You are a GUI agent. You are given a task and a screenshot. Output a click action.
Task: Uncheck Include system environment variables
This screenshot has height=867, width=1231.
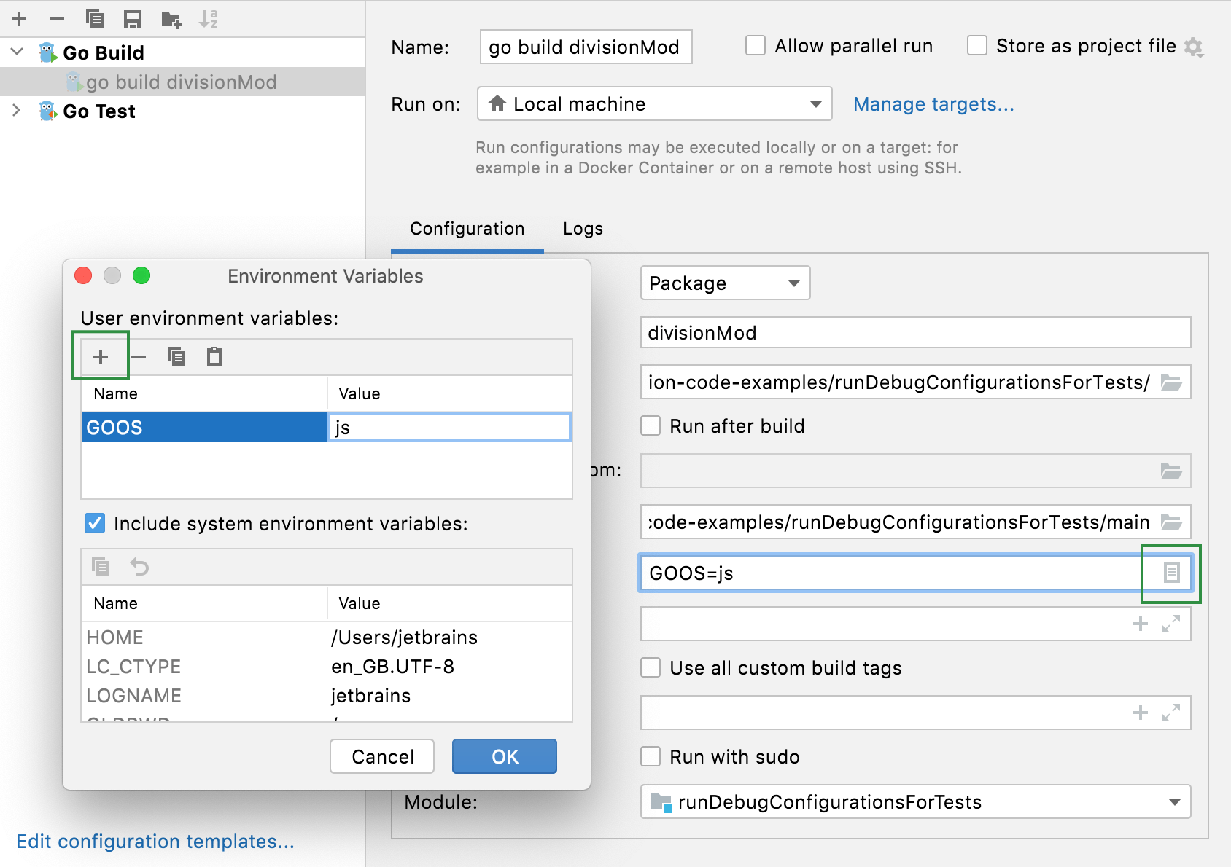pos(95,523)
